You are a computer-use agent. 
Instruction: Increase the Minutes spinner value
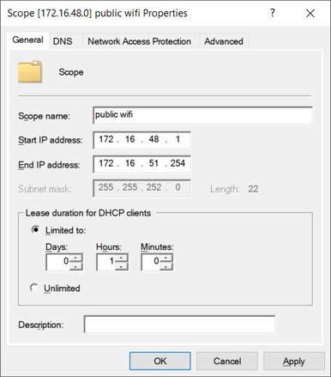[166, 258]
